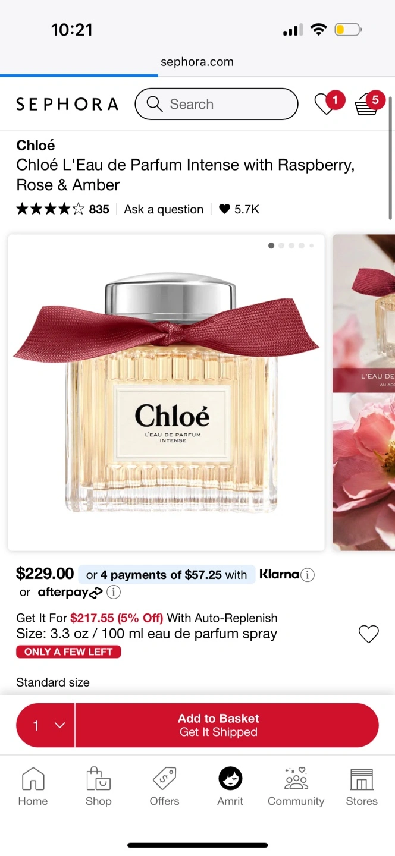Click the Sephora logo

tap(67, 105)
